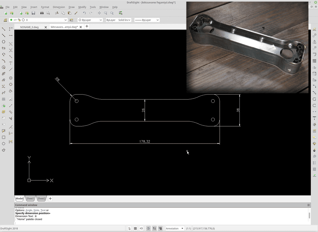Viewport: 318px width, 232px height.
Task: Click the Note option in command window
Action: tap(36, 210)
